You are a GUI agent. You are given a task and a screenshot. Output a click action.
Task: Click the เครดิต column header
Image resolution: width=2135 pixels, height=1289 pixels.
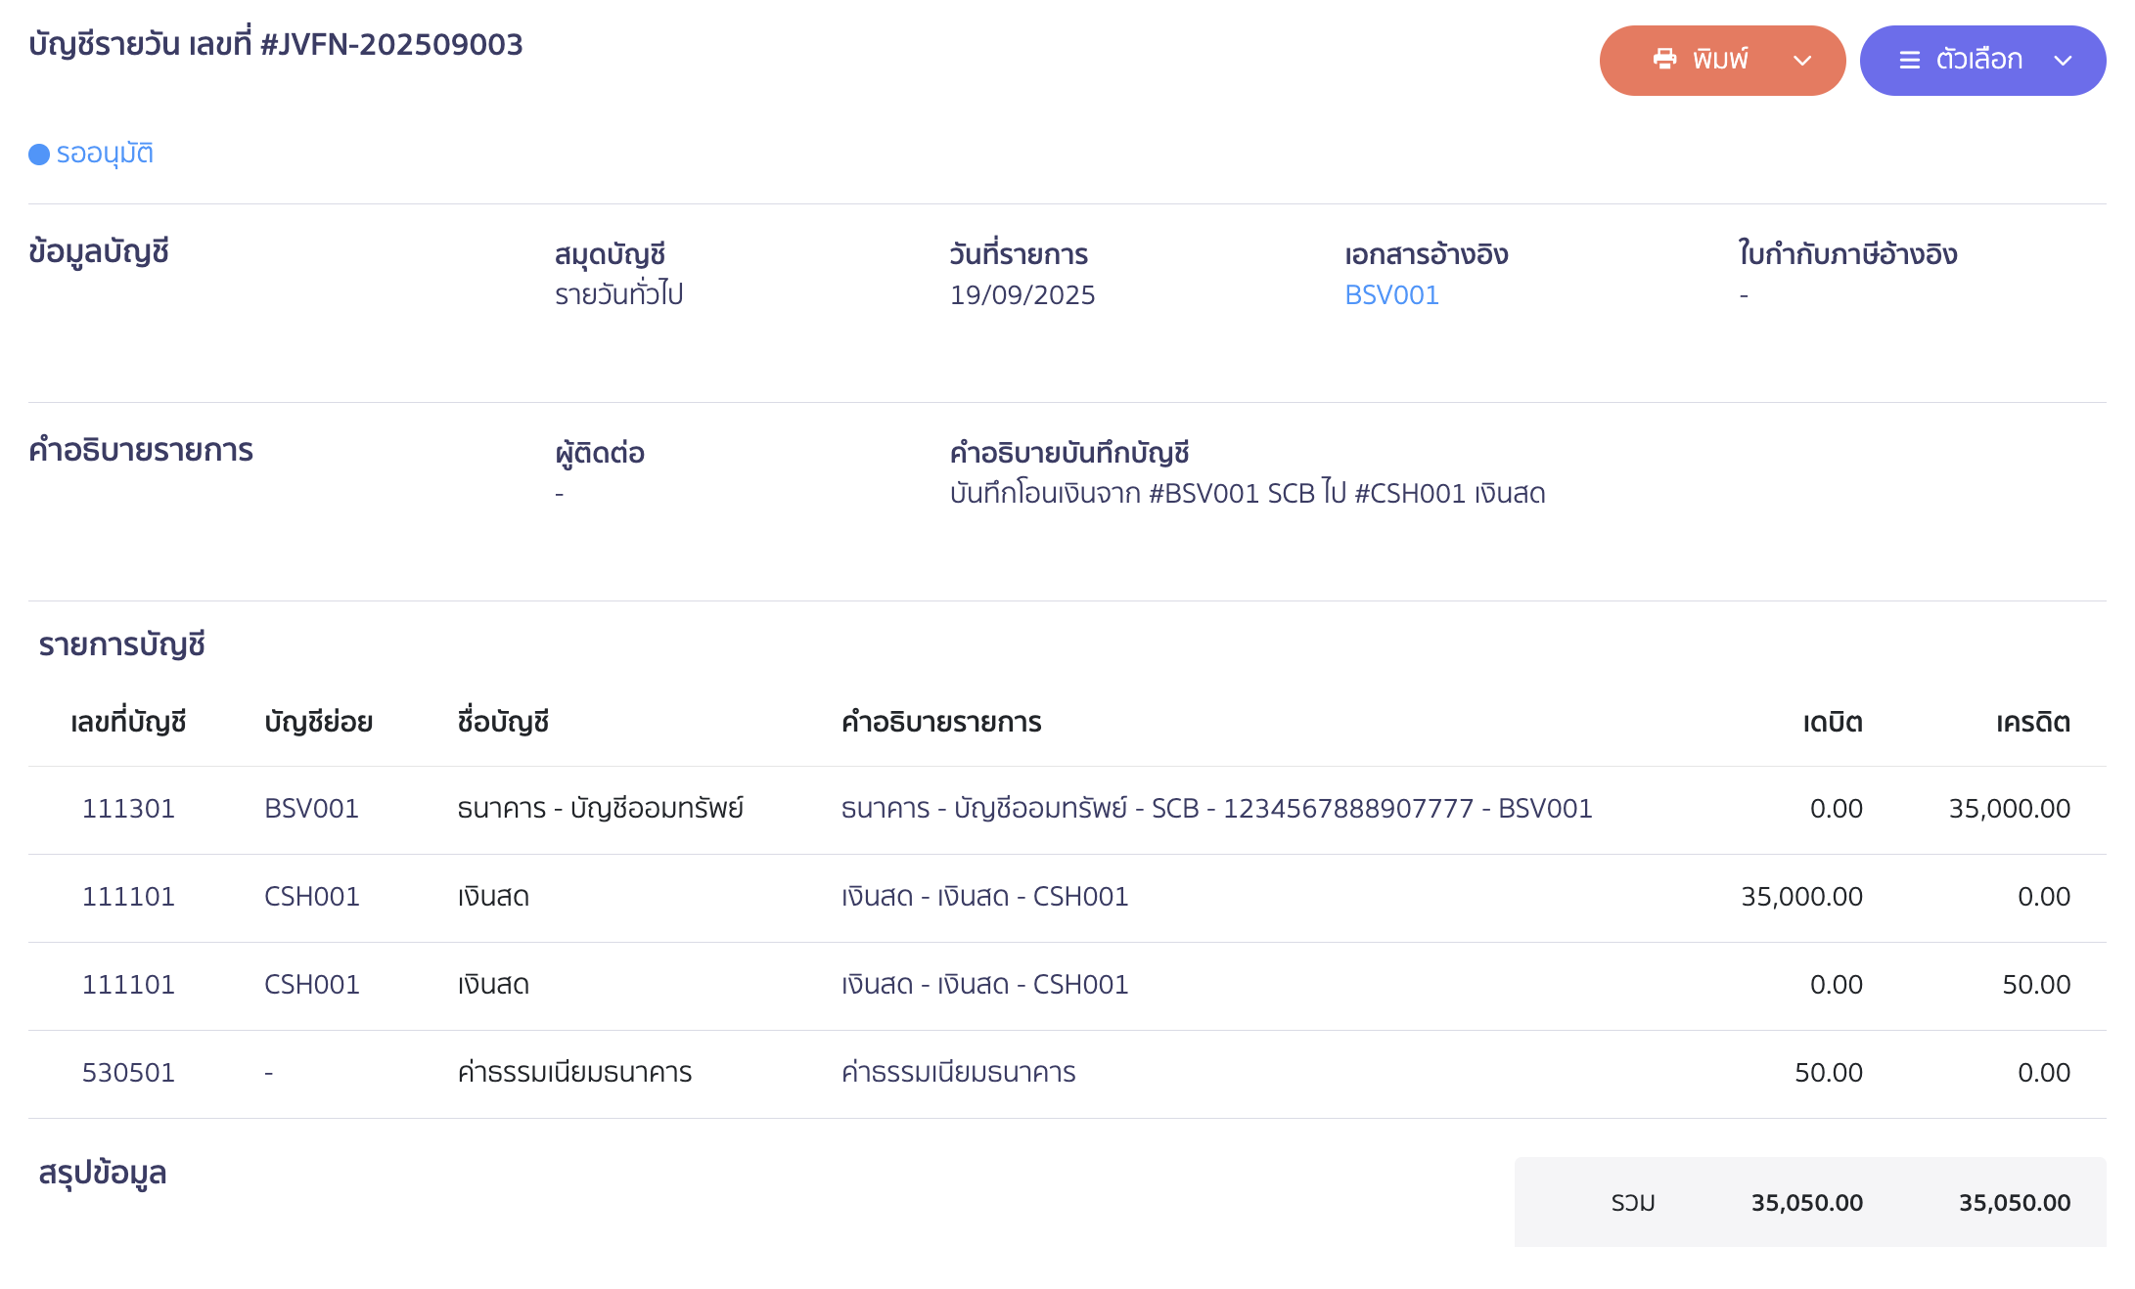pyautogui.click(x=2032, y=722)
